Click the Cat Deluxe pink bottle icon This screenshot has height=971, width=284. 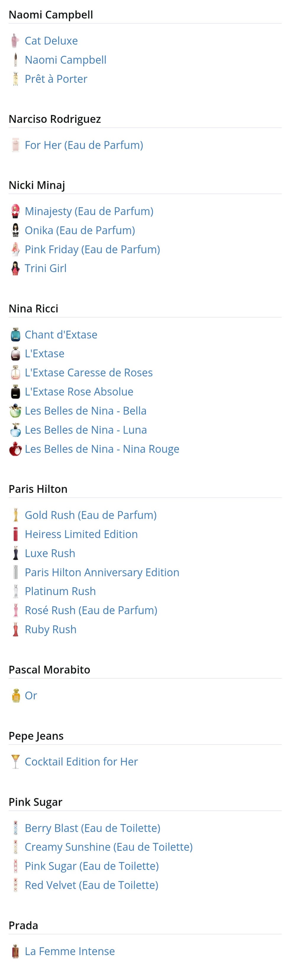pos(15,41)
